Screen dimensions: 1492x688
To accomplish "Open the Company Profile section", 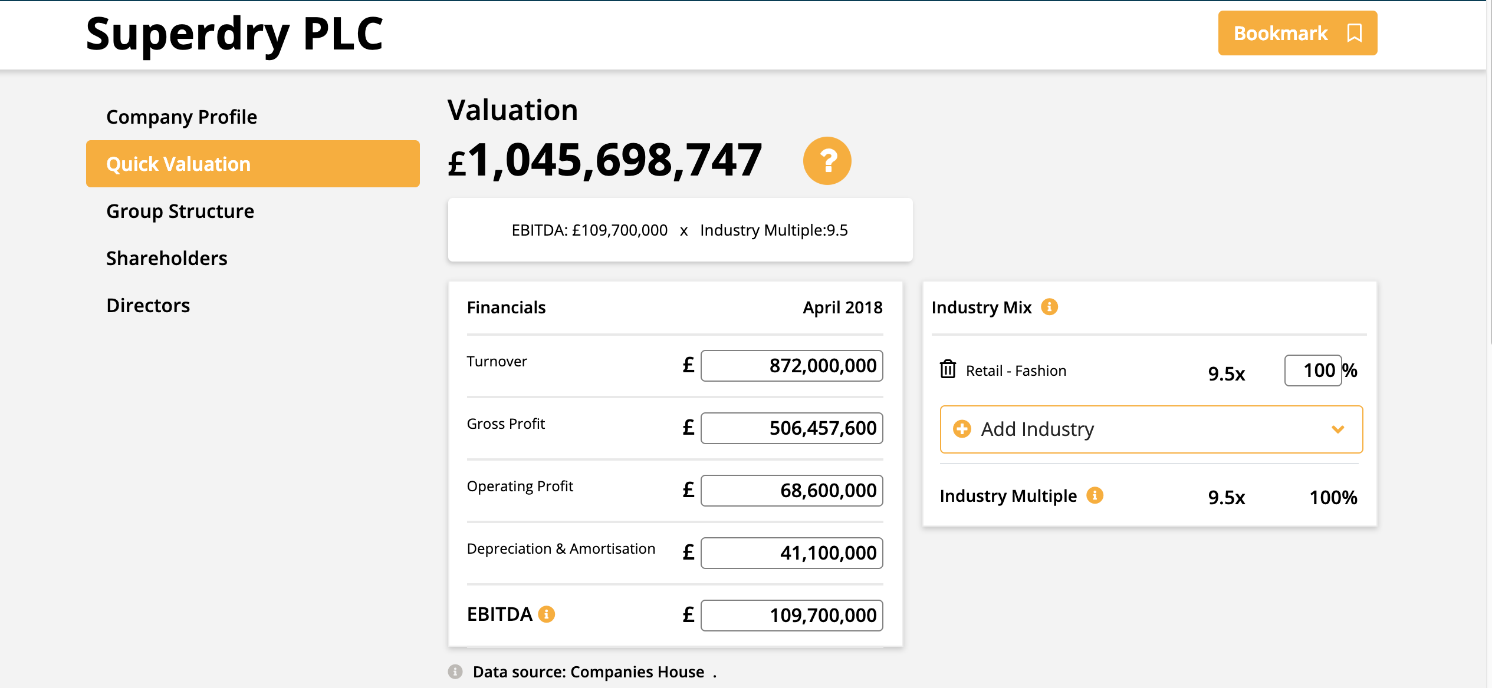I will click(x=182, y=117).
